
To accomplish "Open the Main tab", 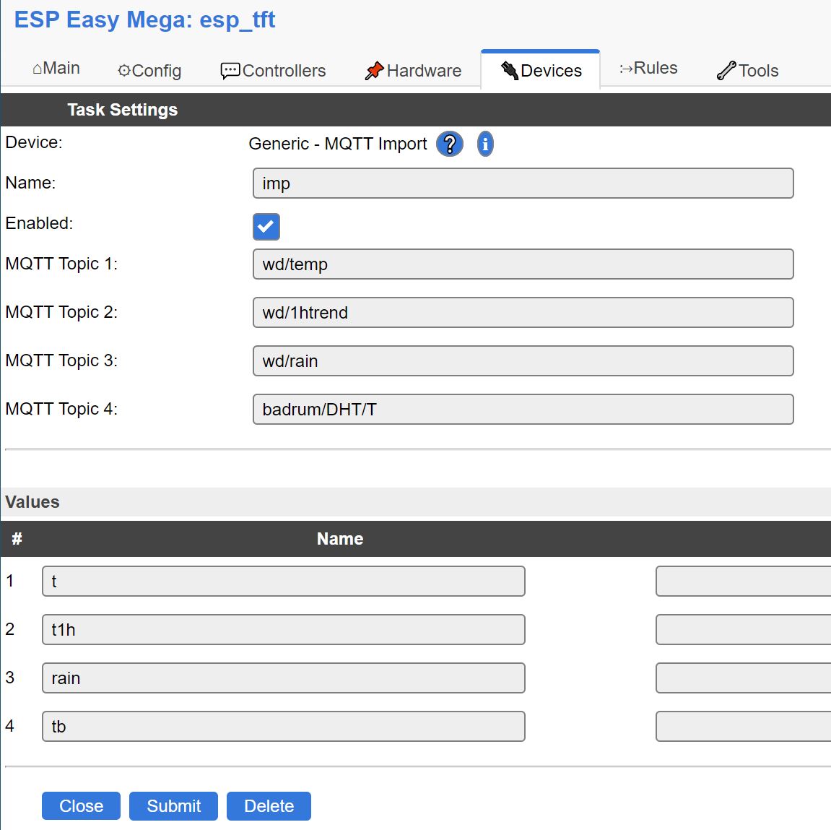I will point(56,69).
